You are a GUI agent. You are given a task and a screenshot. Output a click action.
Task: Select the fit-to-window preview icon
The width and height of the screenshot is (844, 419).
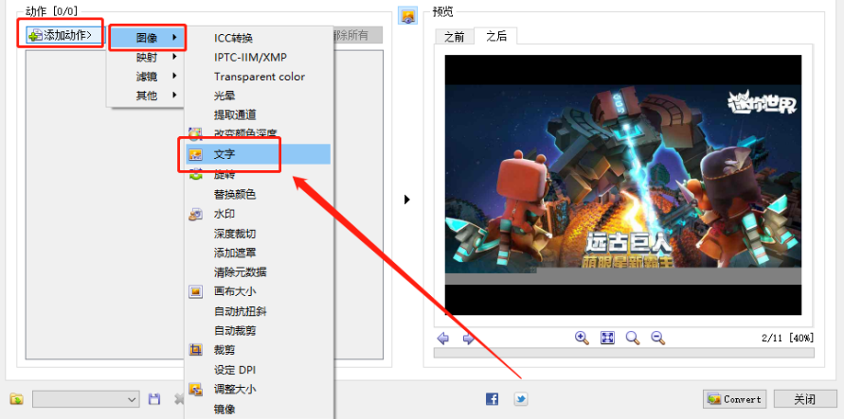point(607,338)
